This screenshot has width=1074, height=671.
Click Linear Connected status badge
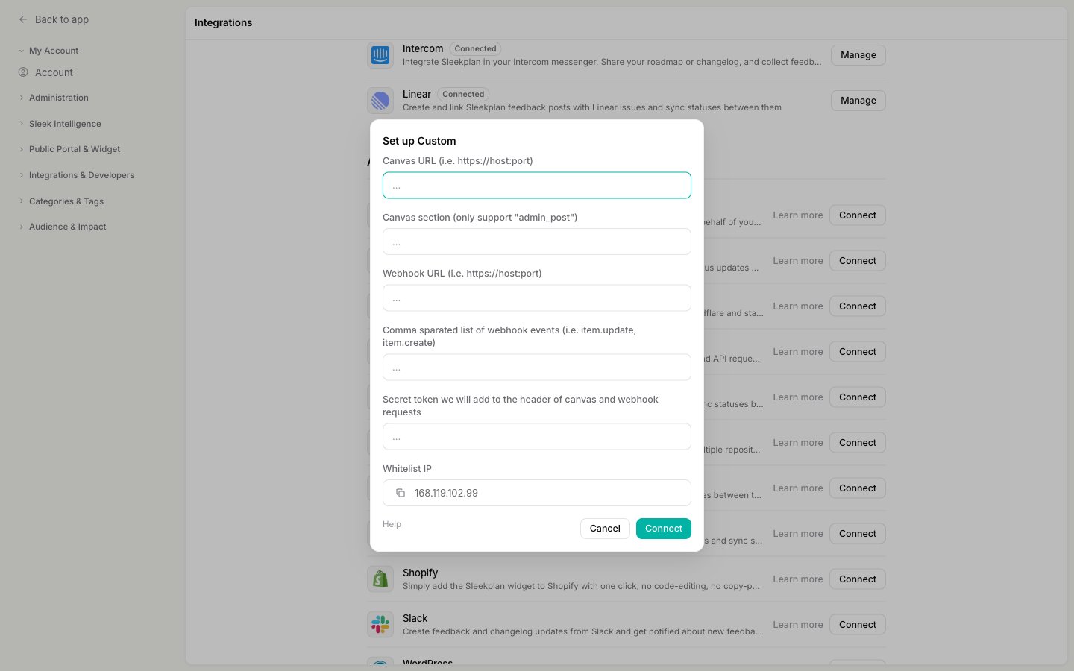click(463, 95)
